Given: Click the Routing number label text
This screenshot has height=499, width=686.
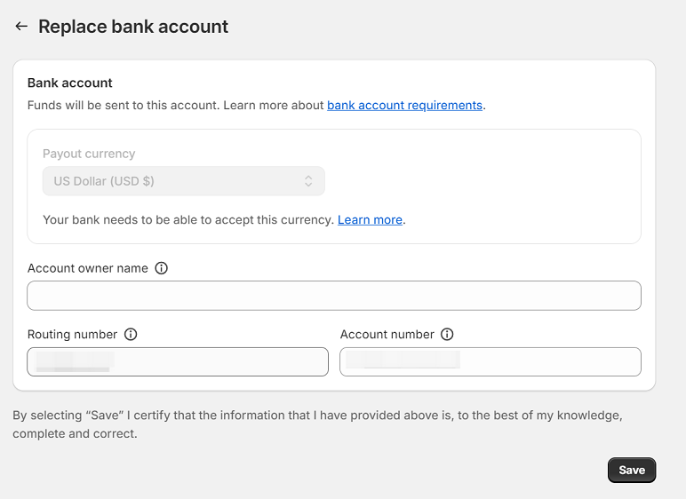Looking at the screenshot, I should pyautogui.click(x=73, y=335).
